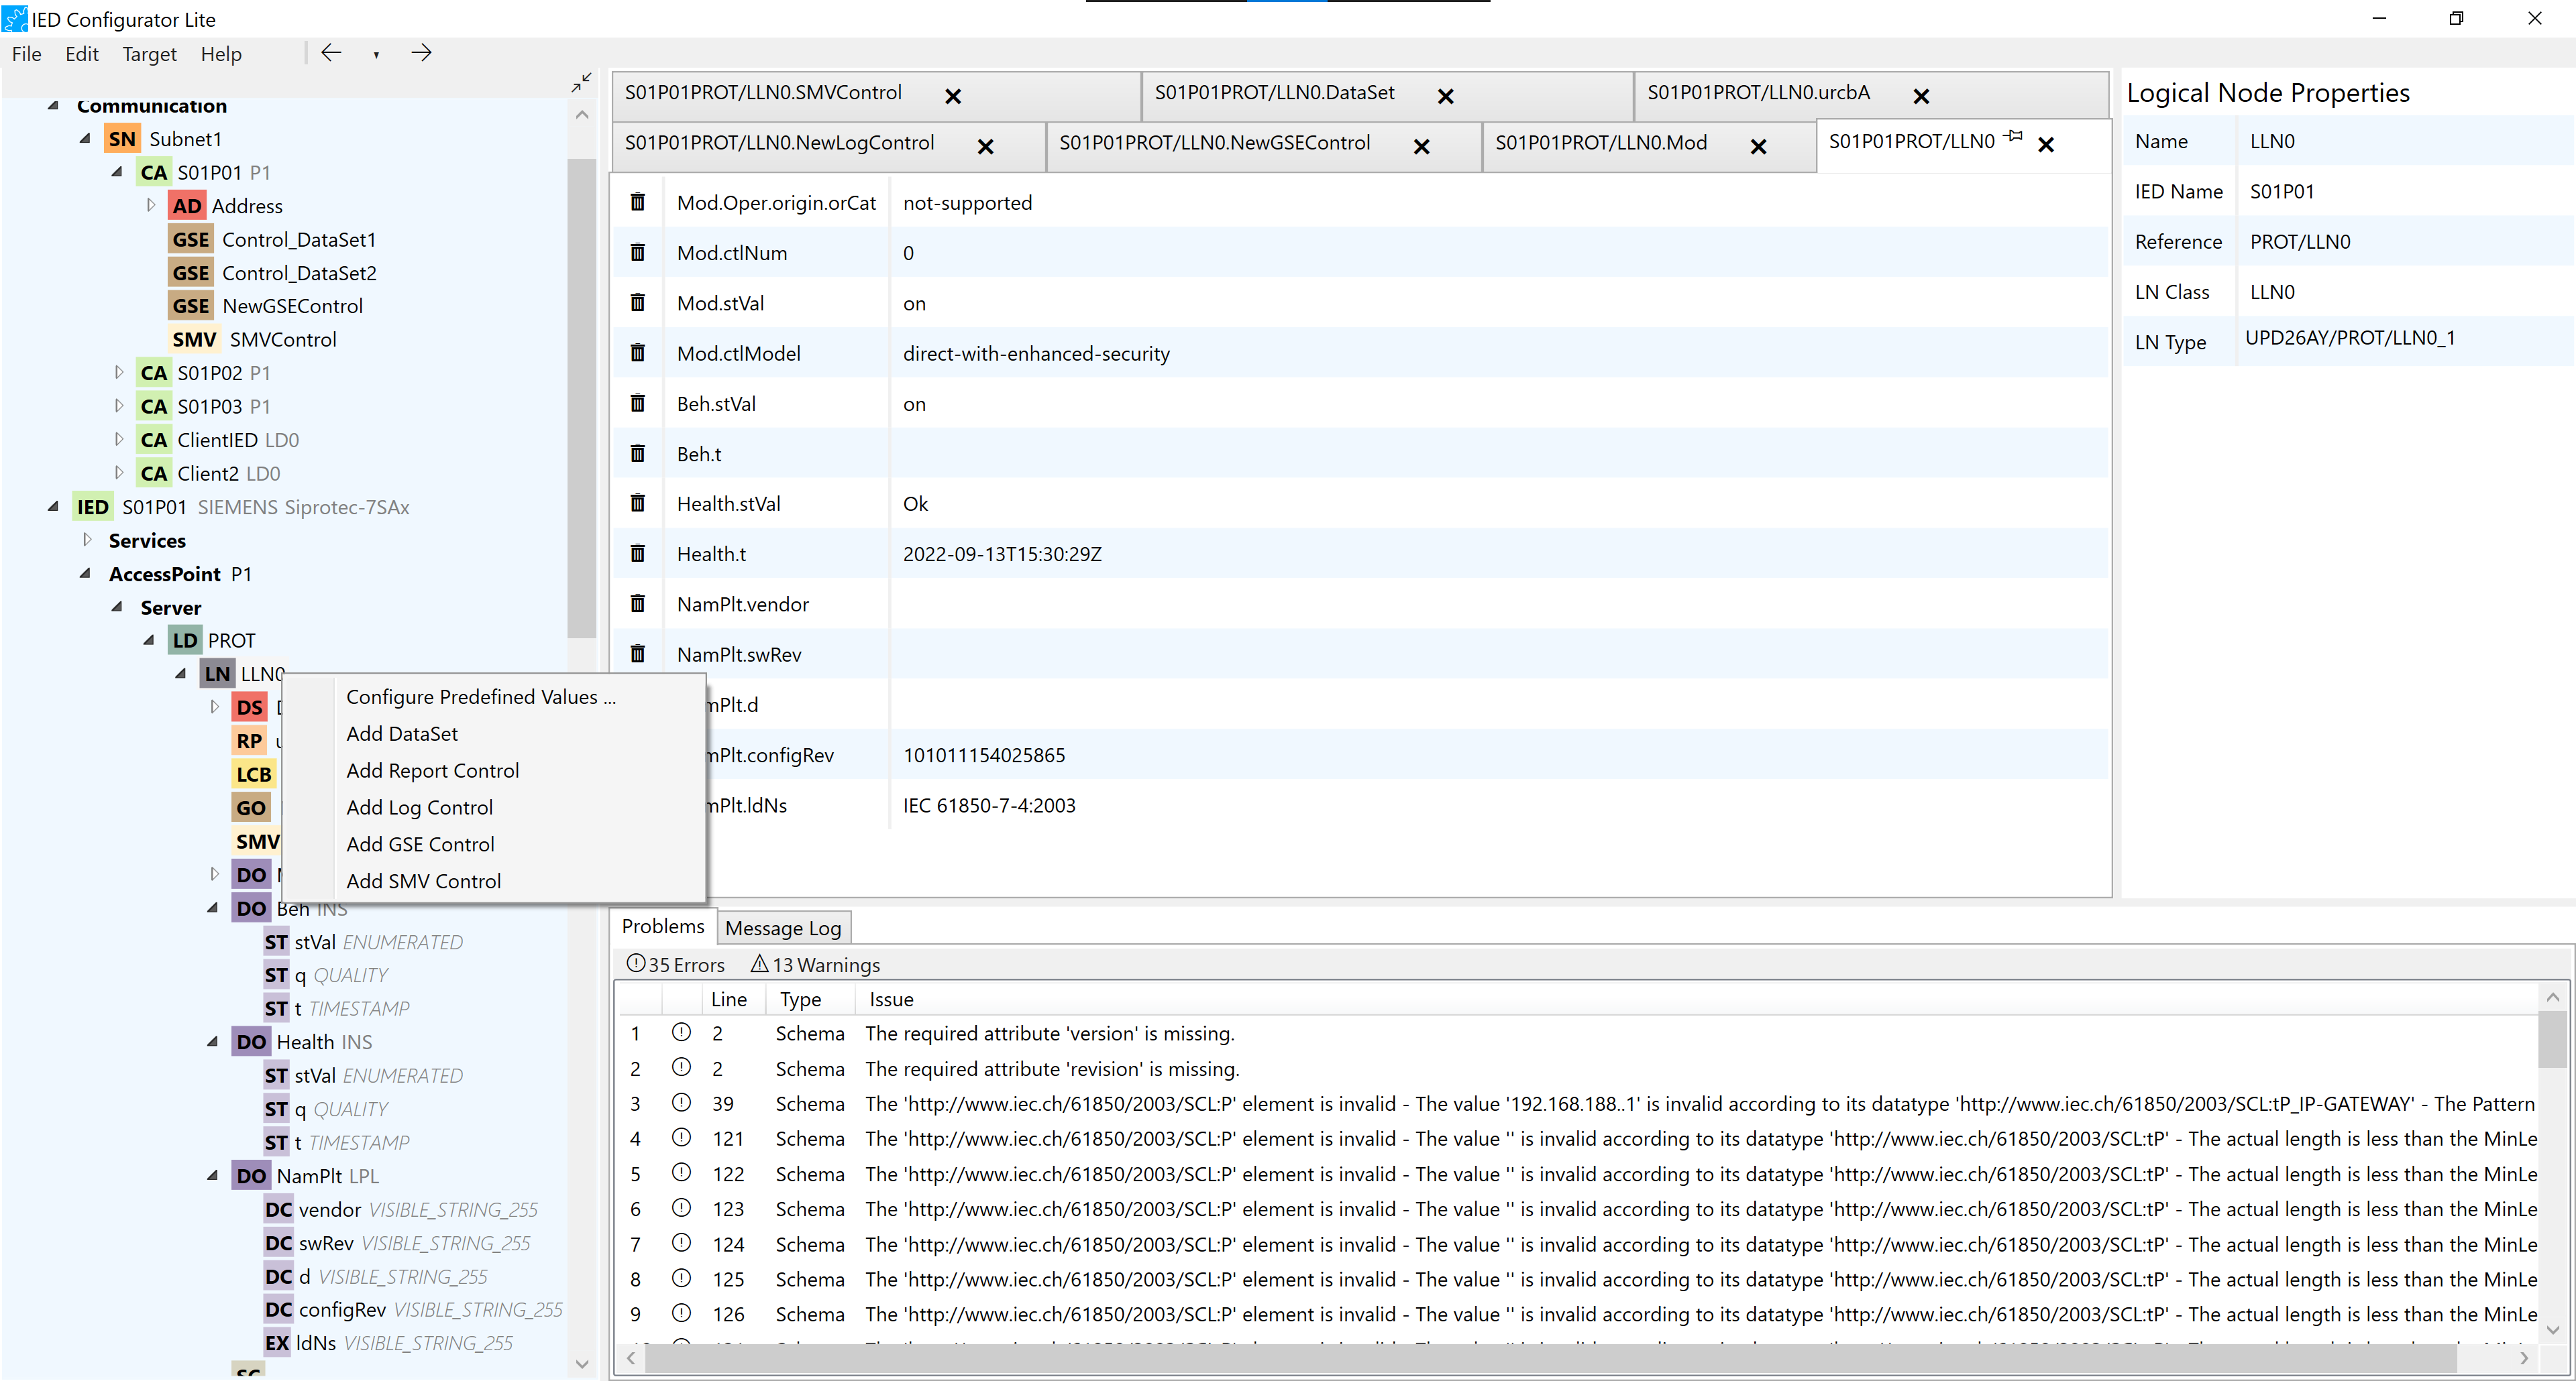Open the Target menu

click(x=149, y=54)
